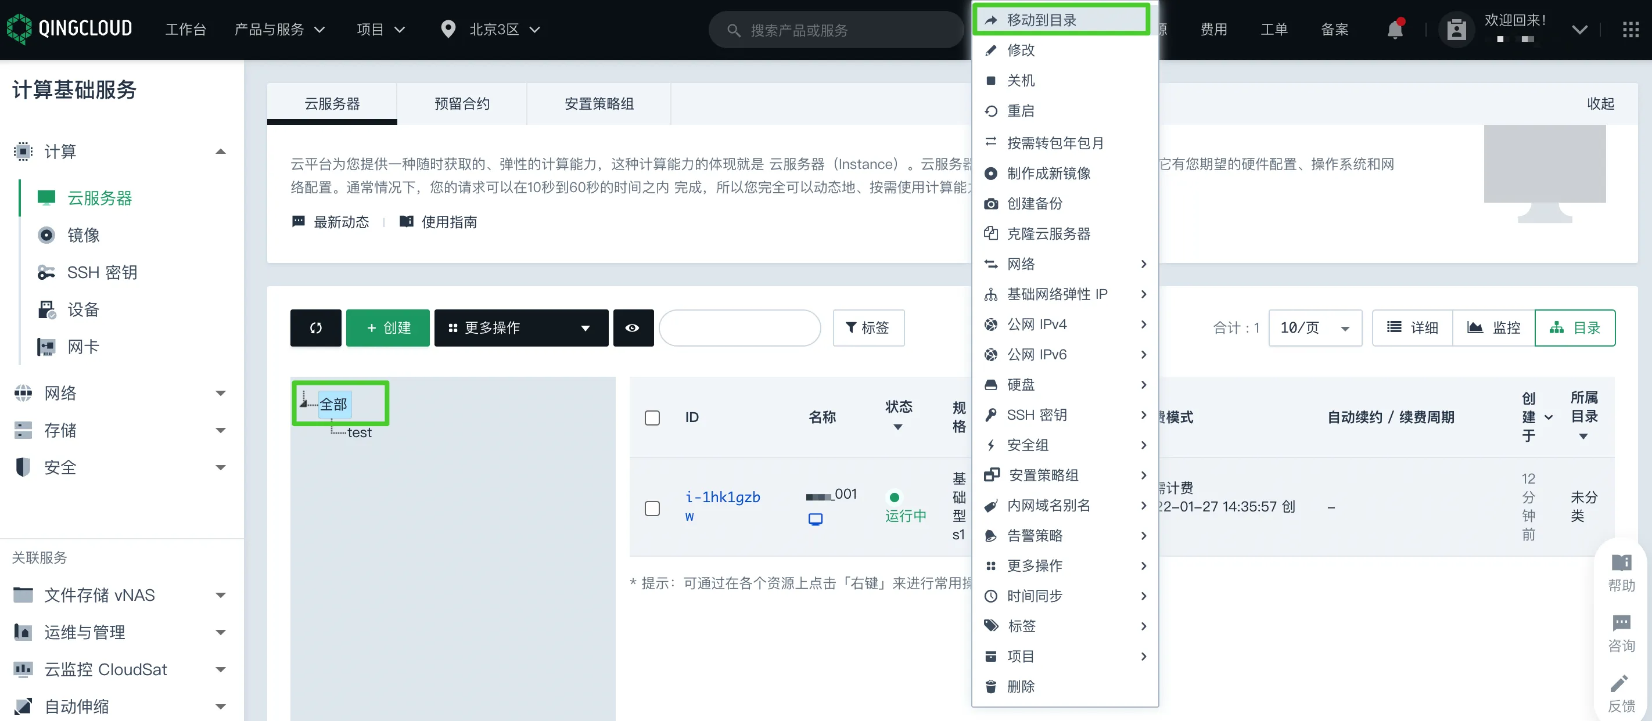
Task: Open the 产品与服务 dropdown
Action: click(x=279, y=30)
